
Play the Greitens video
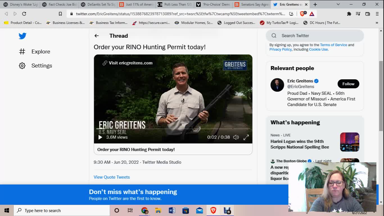(100, 137)
